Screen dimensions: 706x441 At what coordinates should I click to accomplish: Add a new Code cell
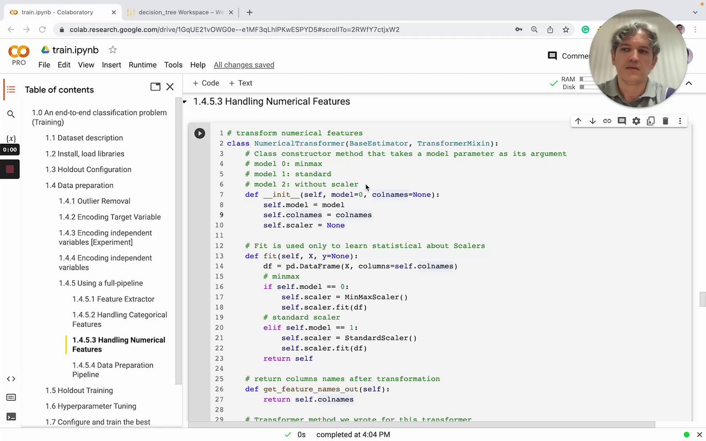206,83
